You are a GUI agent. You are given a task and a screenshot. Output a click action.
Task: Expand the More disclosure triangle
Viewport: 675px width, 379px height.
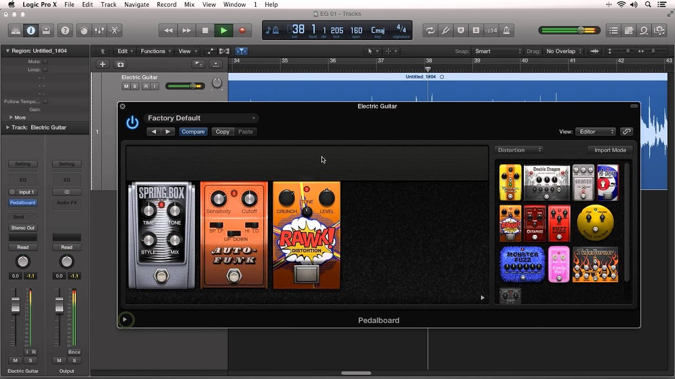11,117
